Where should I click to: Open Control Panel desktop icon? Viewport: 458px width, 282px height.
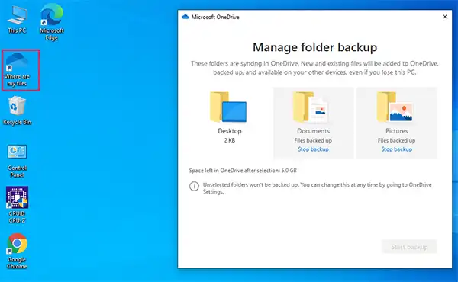coord(17,161)
